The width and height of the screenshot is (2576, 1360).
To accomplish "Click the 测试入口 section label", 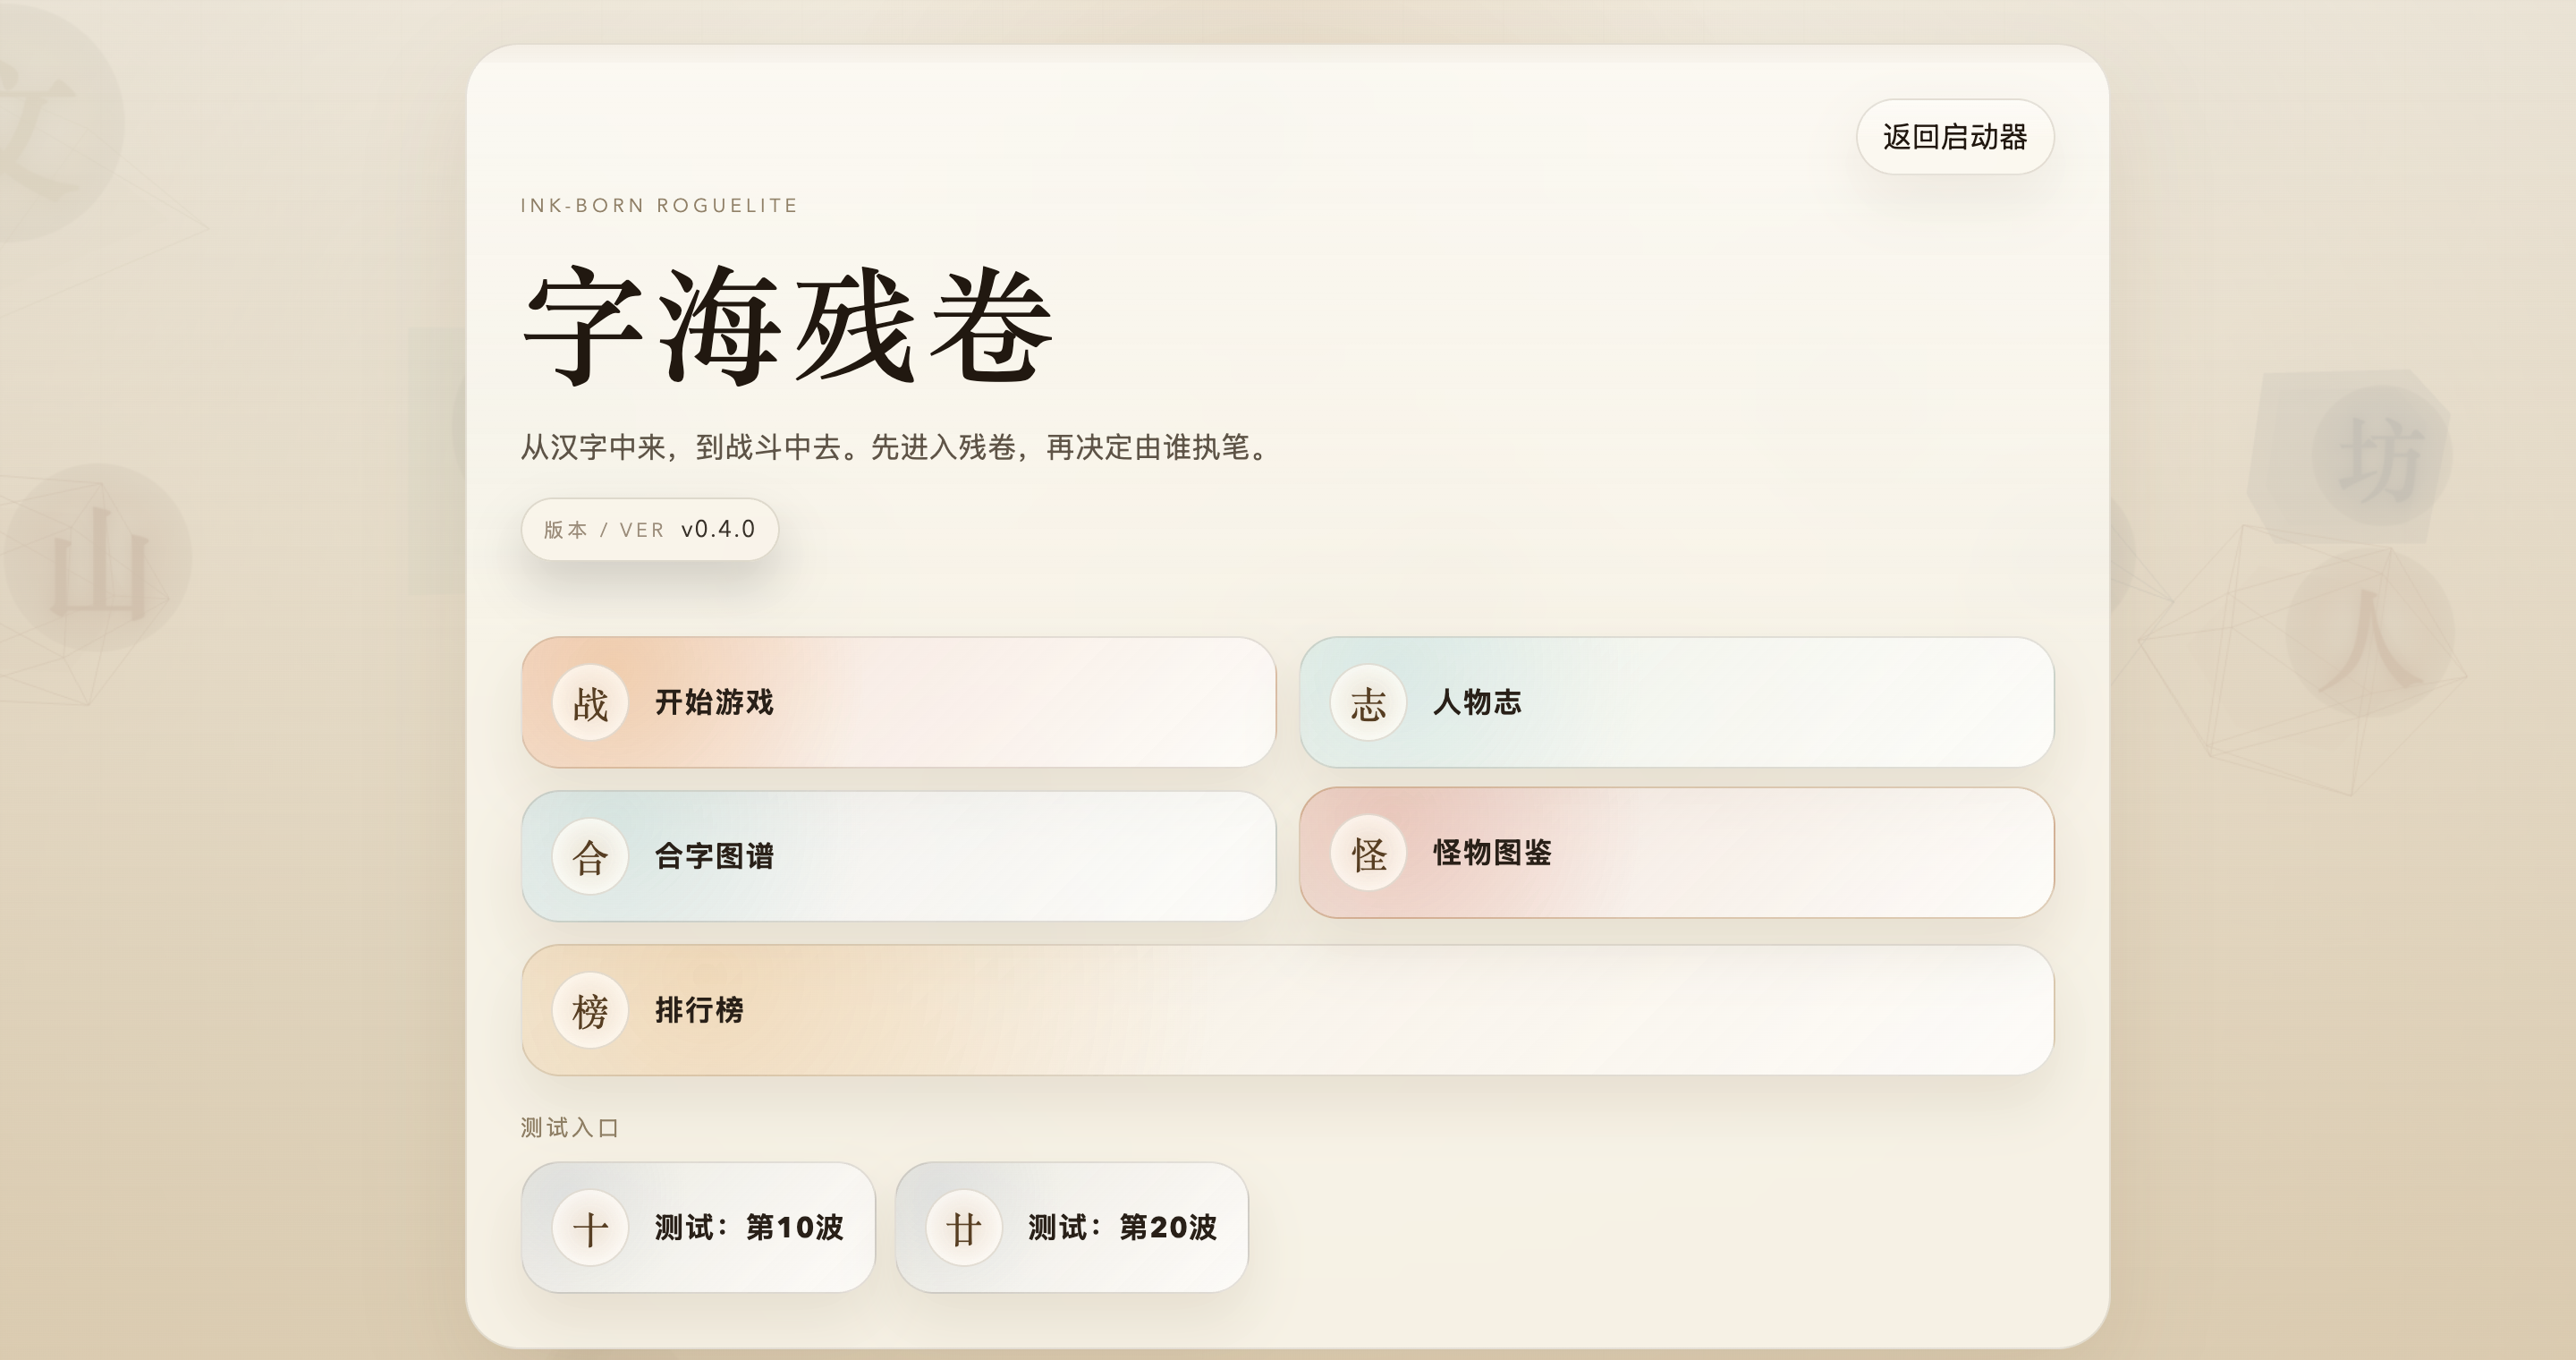I will (570, 1126).
